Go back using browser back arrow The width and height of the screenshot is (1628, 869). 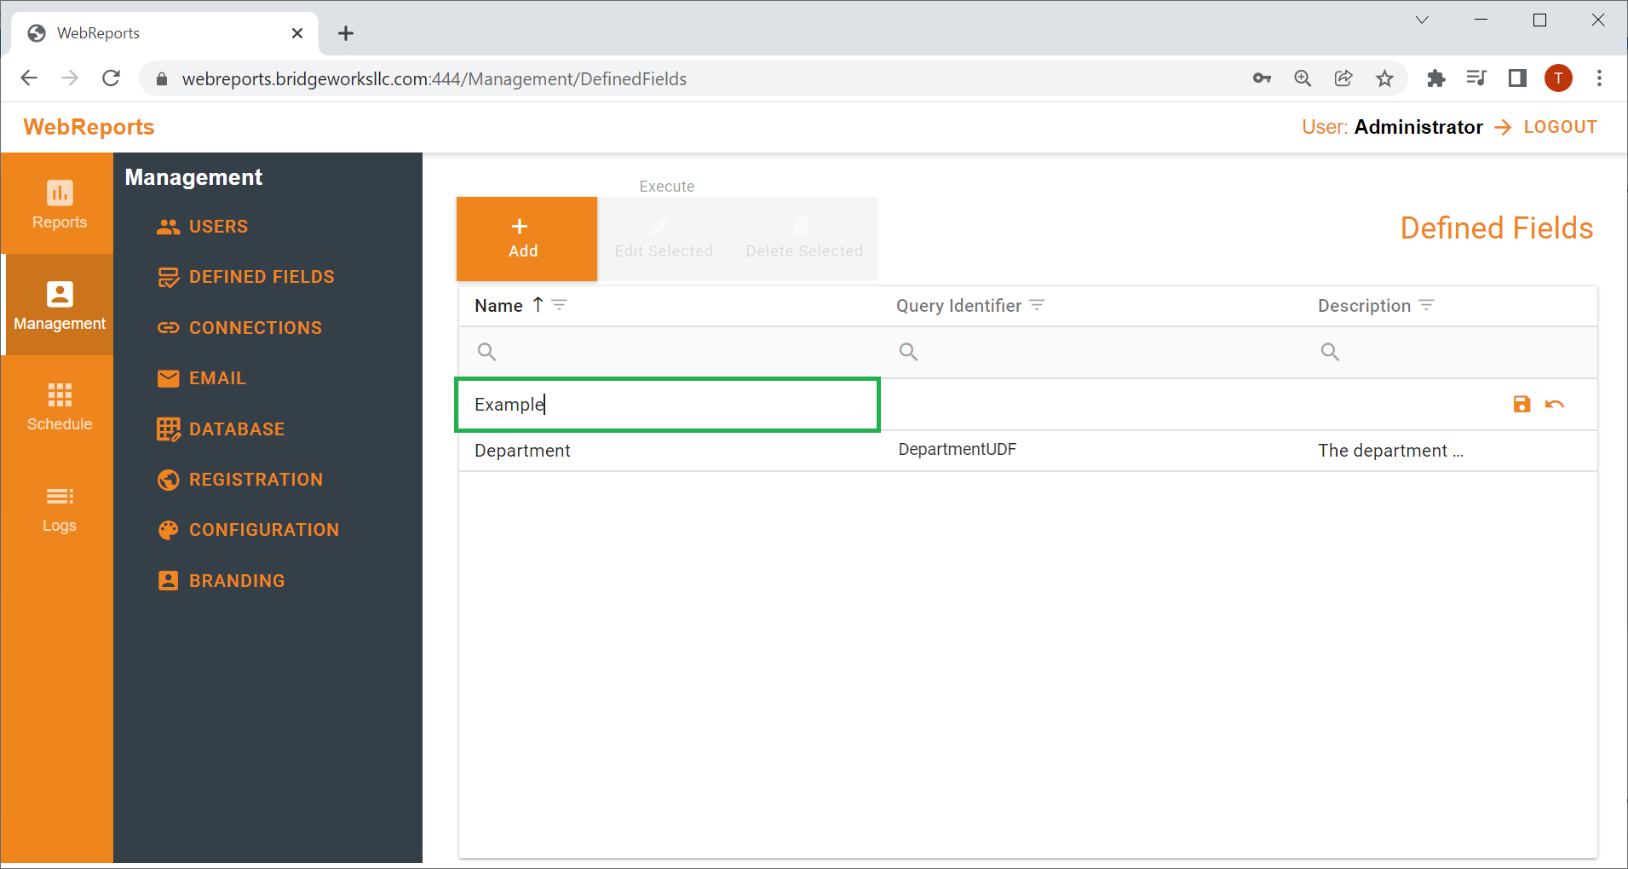29,78
